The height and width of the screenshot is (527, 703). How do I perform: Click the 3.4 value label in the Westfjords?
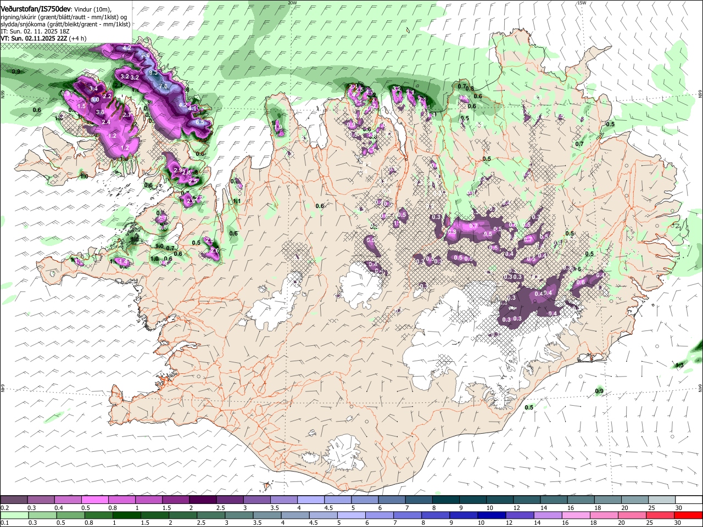point(93,88)
